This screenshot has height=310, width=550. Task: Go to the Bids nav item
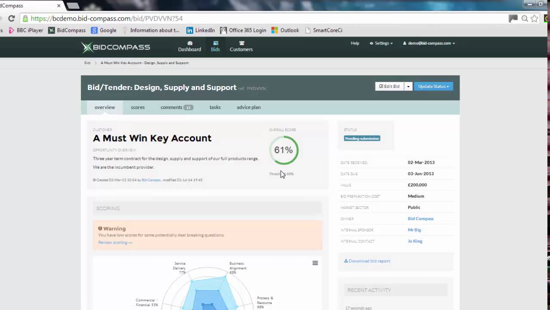click(215, 46)
